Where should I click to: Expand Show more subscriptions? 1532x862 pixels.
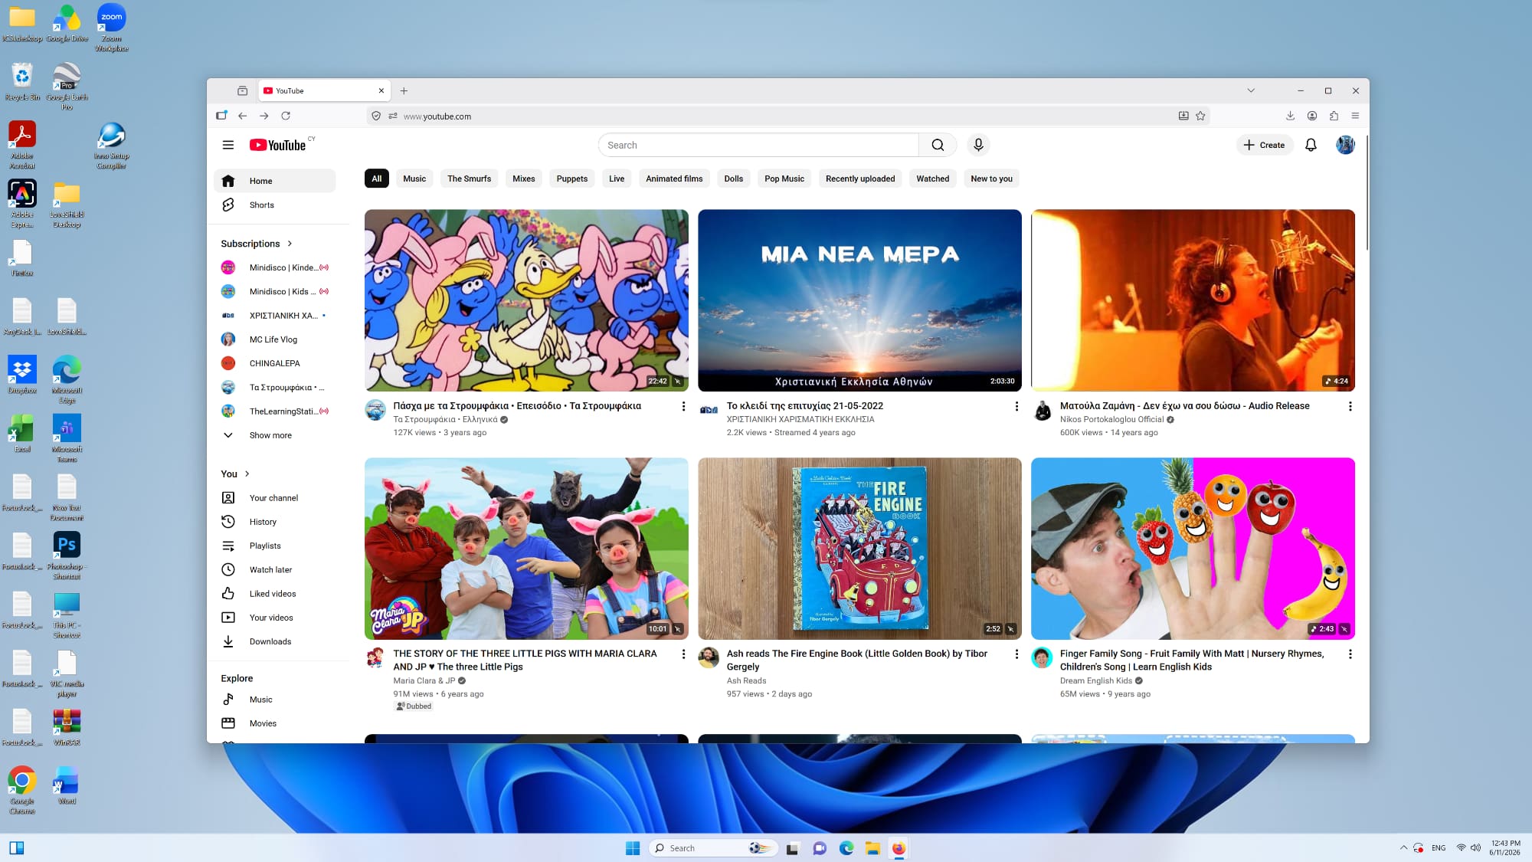[x=274, y=435]
